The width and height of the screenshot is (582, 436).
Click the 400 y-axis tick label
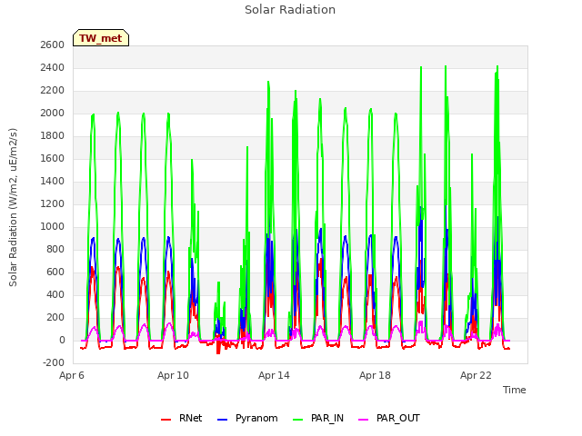(55, 294)
